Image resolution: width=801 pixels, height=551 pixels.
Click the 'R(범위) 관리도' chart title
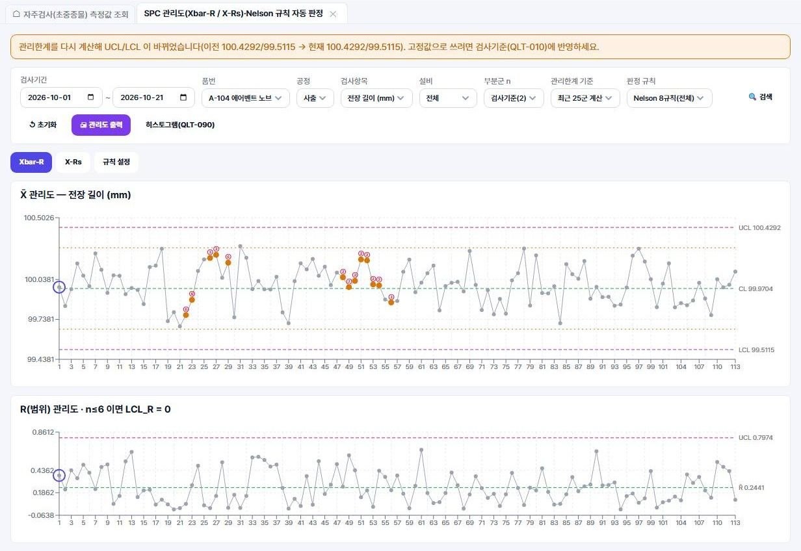[x=96, y=409]
